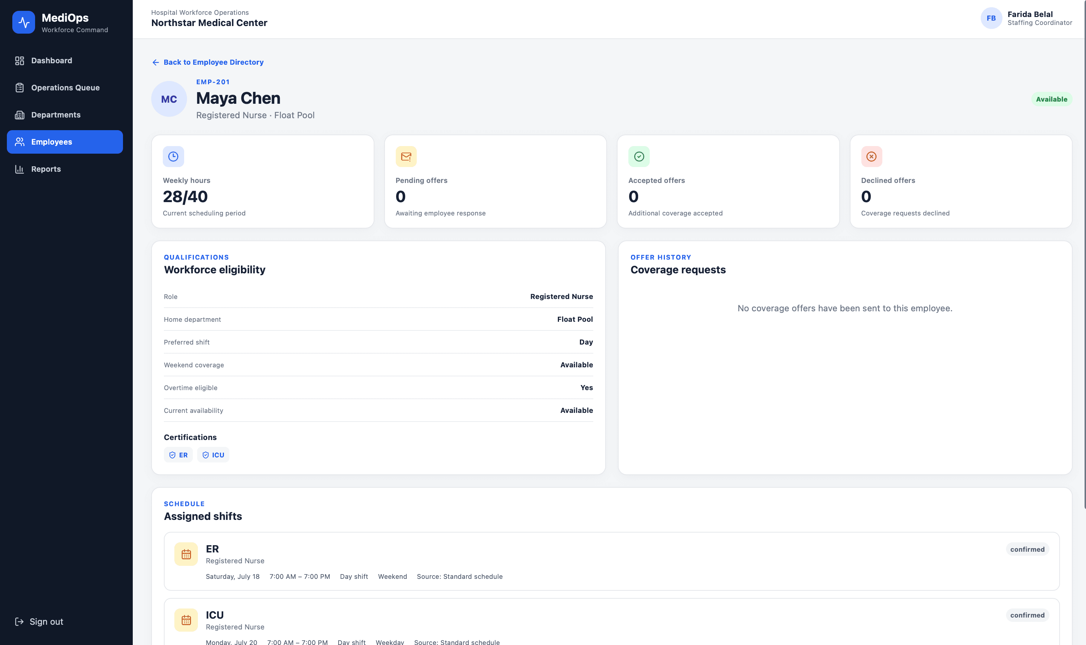Click the ICU shift confirmed badge
This screenshot has width=1086, height=645.
coord(1027,615)
